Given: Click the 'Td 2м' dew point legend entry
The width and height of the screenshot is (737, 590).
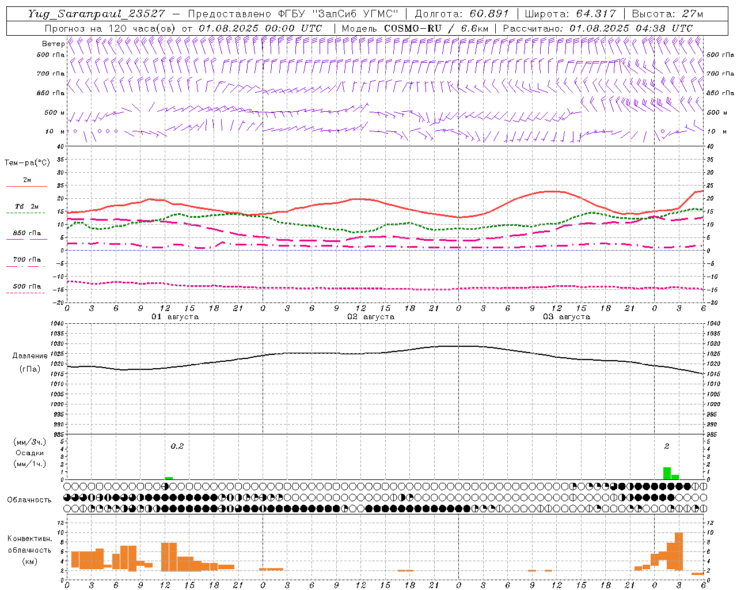Looking at the screenshot, I should pyautogui.click(x=27, y=206).
